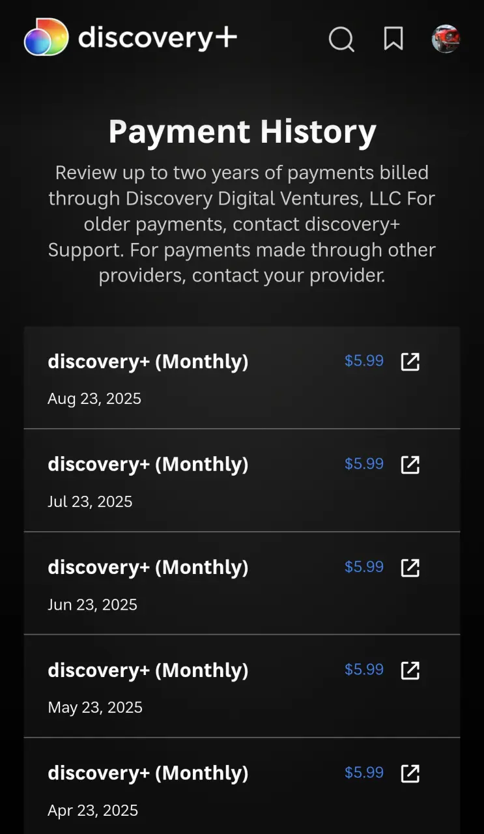The image size is (484, 834).
Task: Open the search magnifier icon
Action: (x=341, y=38)
